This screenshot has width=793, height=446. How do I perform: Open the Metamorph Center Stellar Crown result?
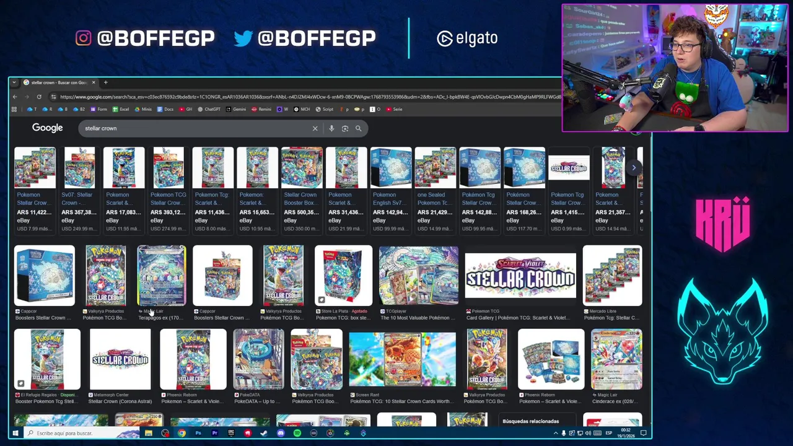click(x=120, y=367)
